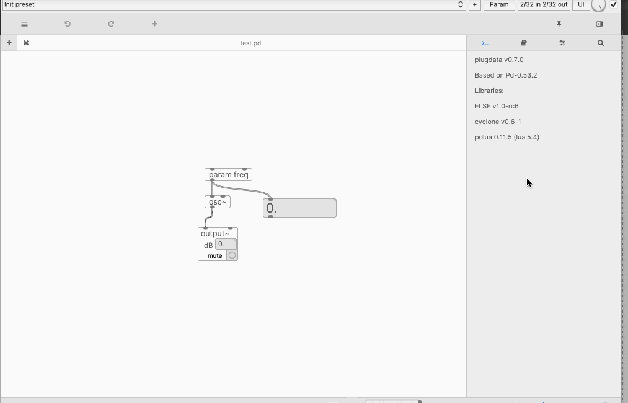Image resolution: width=628 pixels, height=403 pixels.
Task: Switch to the console sidebar tab
Action: coord(485,43)
